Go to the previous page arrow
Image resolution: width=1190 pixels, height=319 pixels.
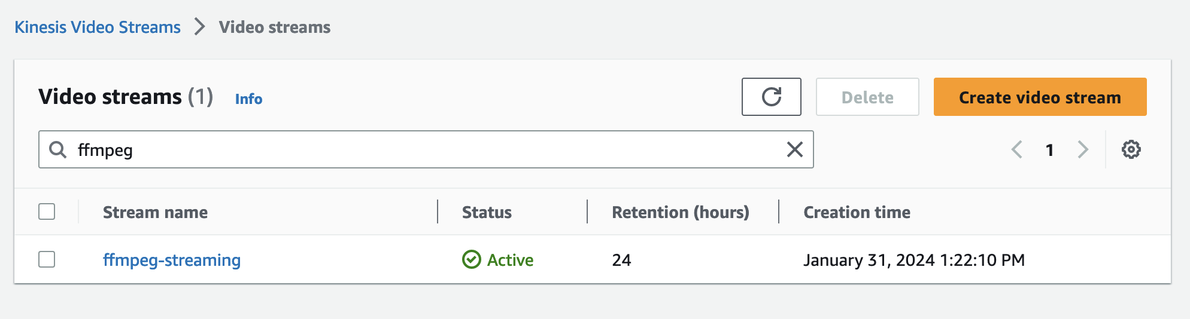coord(1016,149)
